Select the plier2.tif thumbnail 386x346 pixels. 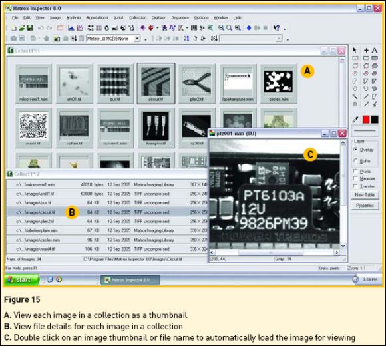tap(197, 84)
